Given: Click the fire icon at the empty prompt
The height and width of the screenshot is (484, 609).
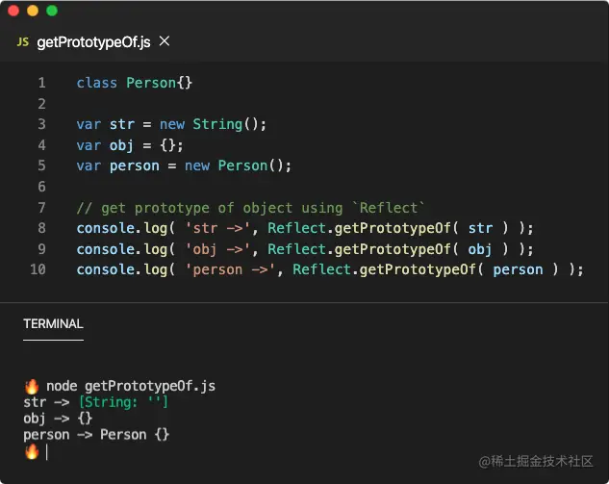Looking at the screenshot, I should (32, 451).
